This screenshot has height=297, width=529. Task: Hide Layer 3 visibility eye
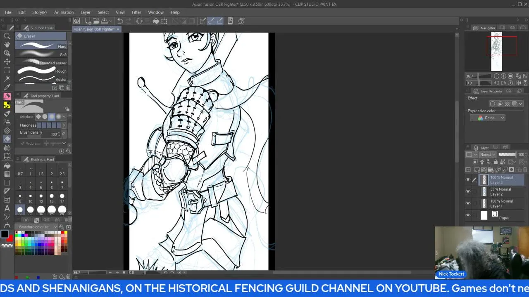tap(468, 180)
